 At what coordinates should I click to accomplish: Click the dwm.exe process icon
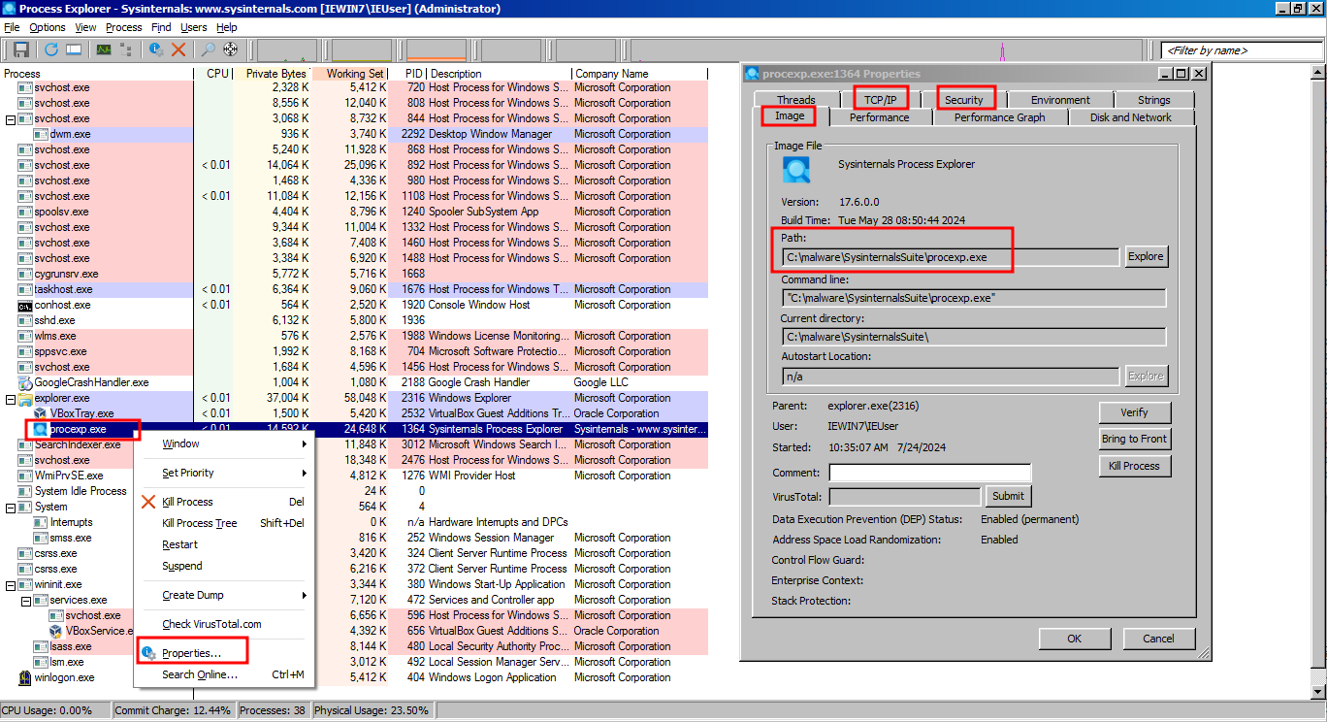42,134
